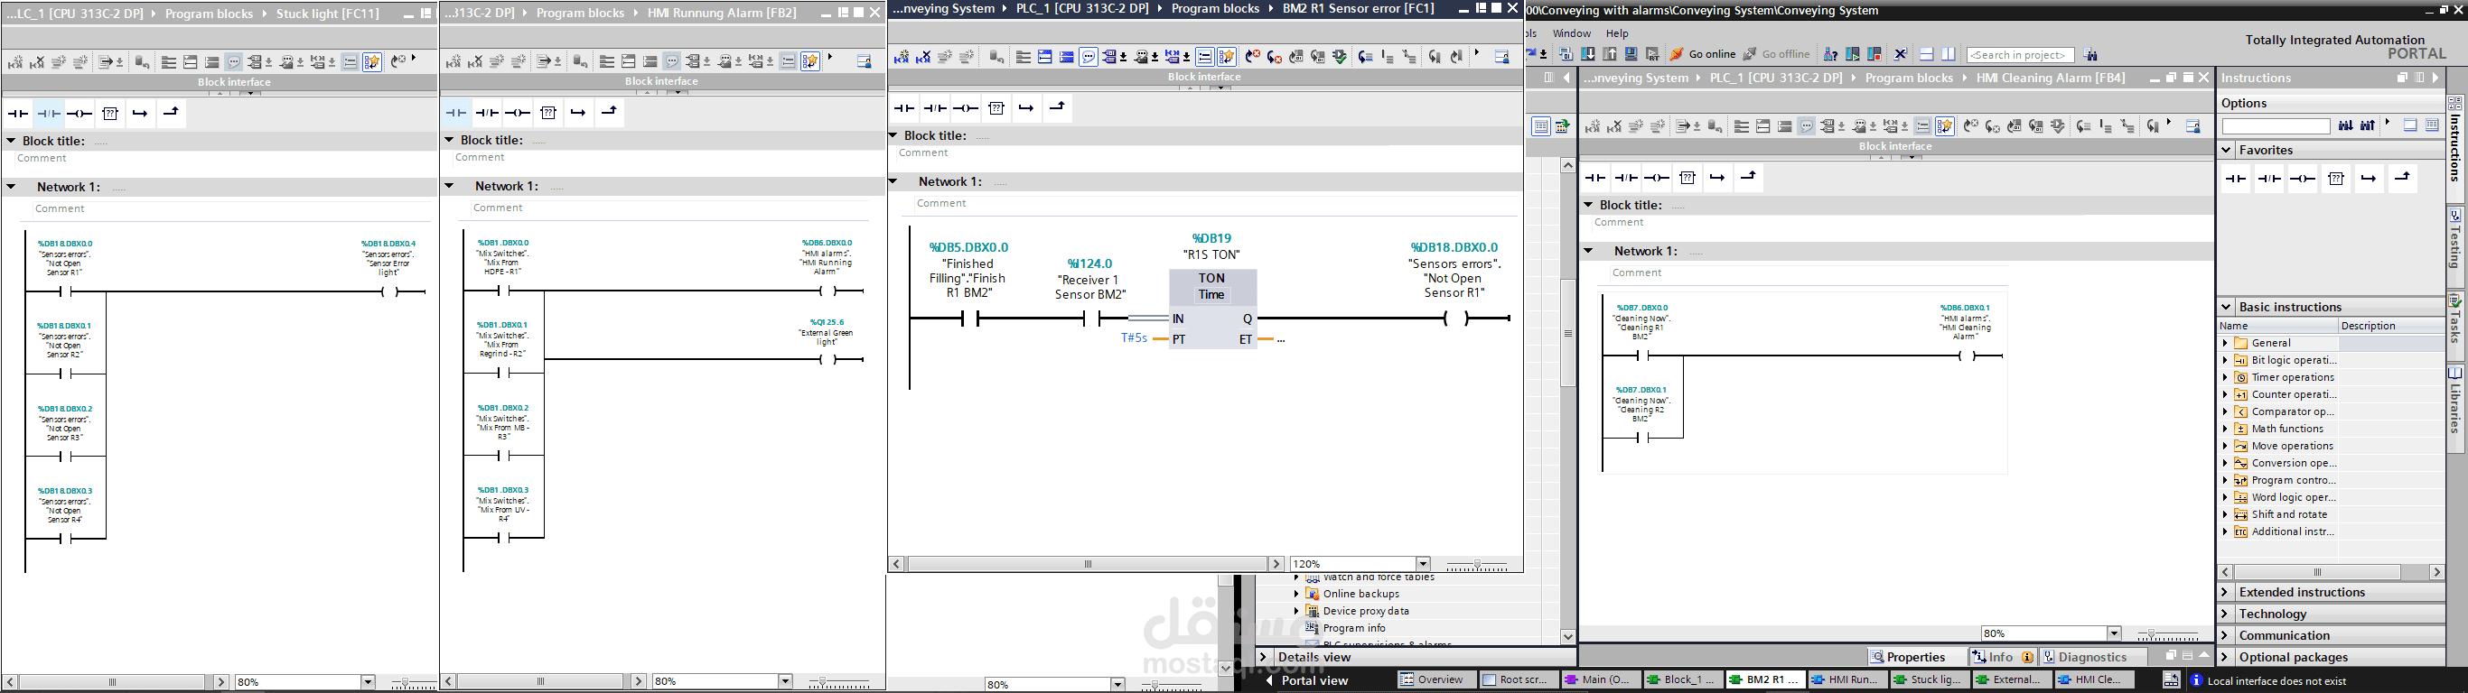Open 80% zoom dropdown in HMI Cleaning Alarm window
This screenshot has height=693, width=2468.
(2114, 633)
